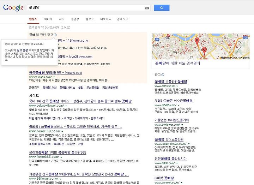Expand arrow next to www.leadersflower.co.kr/
The image size is (254, 185).
click(189, 144)
